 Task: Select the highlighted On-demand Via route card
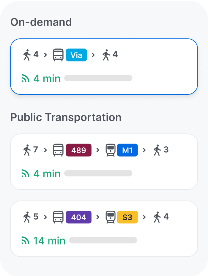click(x=104, y=66)
